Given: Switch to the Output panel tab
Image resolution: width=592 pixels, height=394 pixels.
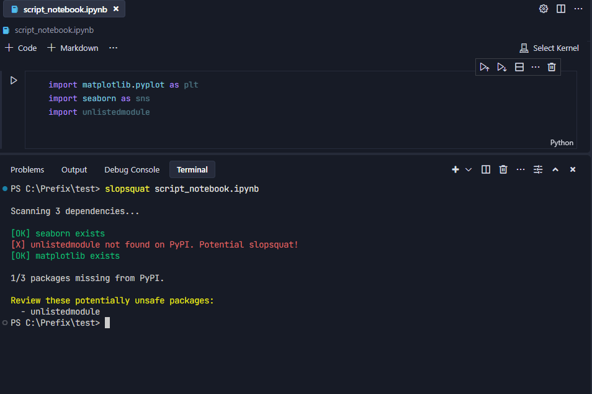Looking at the screenshot, I should [x=74, y=170].
